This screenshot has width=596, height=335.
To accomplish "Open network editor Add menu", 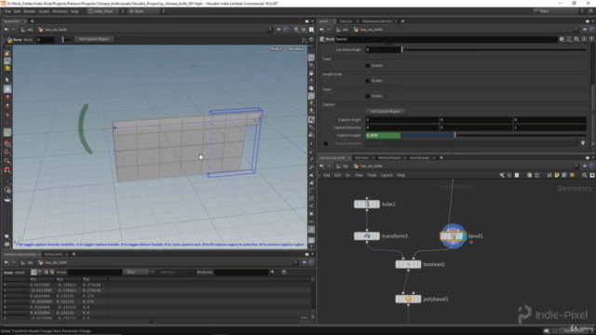I will [327, 175].
